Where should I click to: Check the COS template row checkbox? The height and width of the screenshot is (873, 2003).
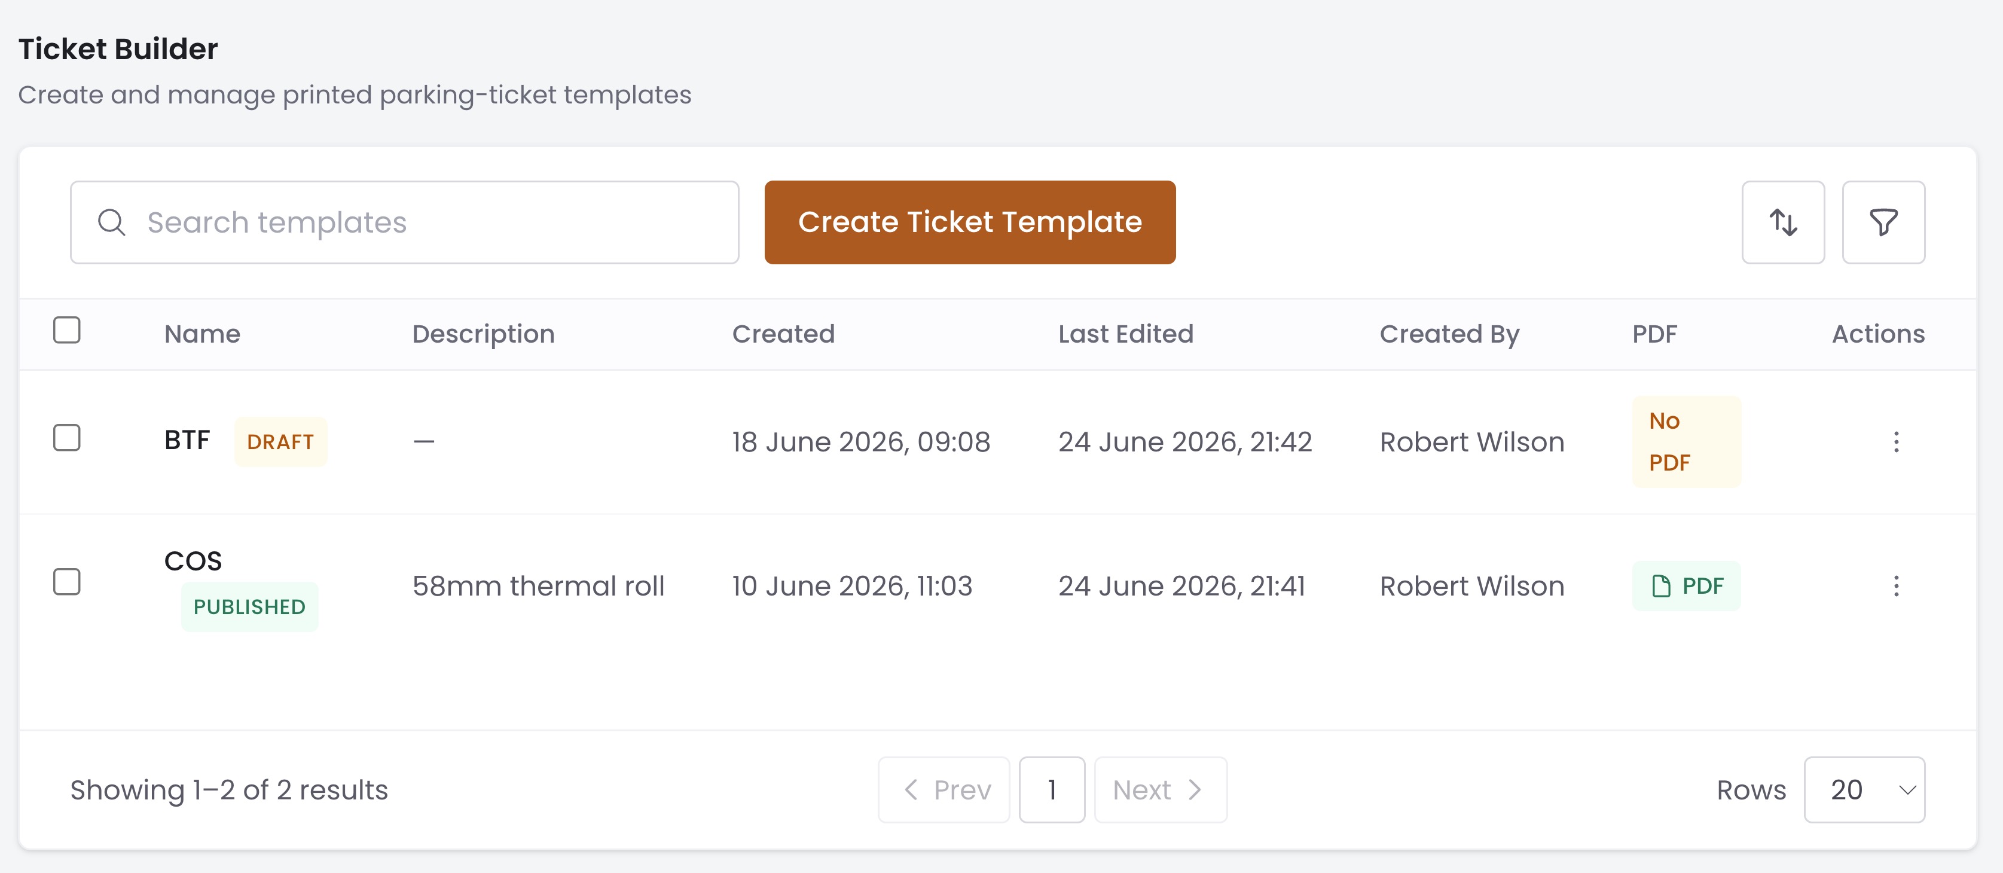(67, 581)
